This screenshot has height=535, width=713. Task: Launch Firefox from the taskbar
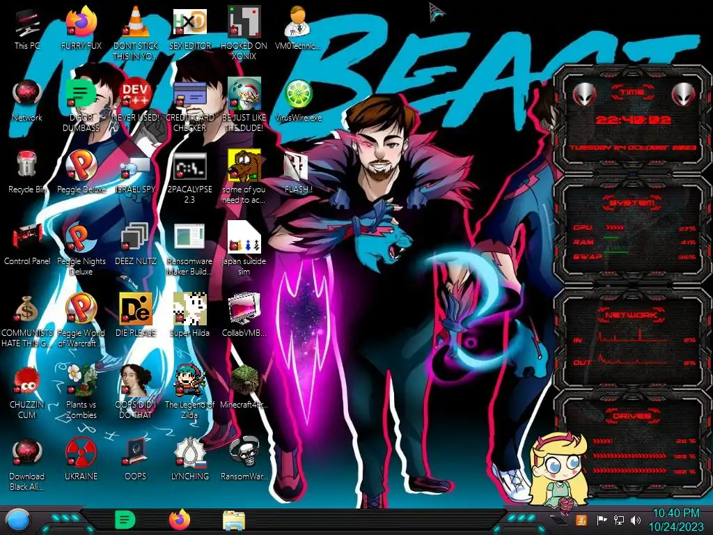coord(179,520)
